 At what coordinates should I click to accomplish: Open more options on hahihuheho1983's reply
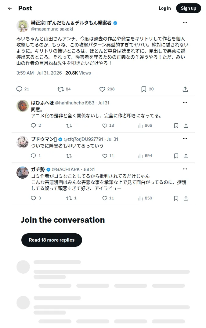point(185,102)
